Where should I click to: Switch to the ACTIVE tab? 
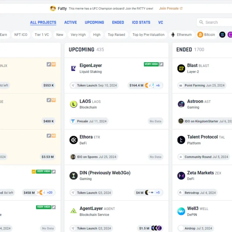click(x=70, y=22)
